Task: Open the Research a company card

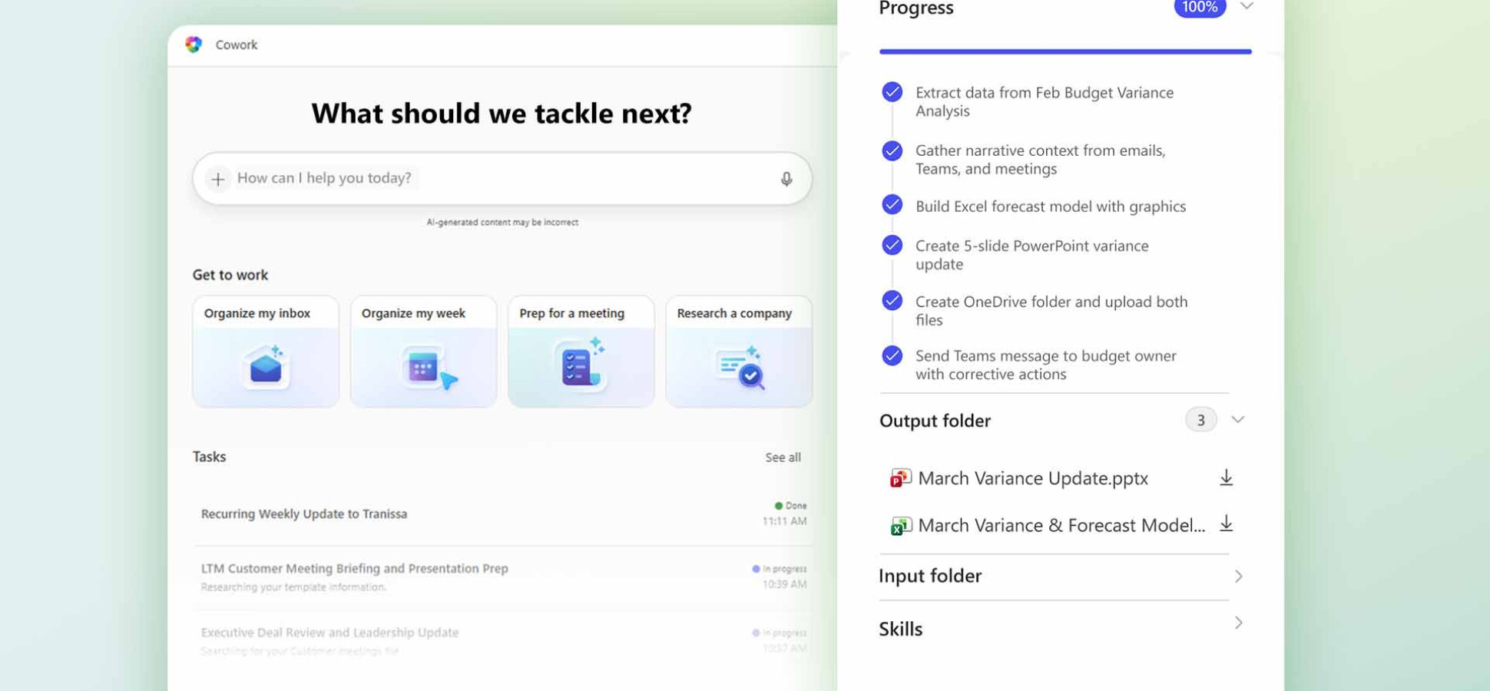Action: (739, 352)
